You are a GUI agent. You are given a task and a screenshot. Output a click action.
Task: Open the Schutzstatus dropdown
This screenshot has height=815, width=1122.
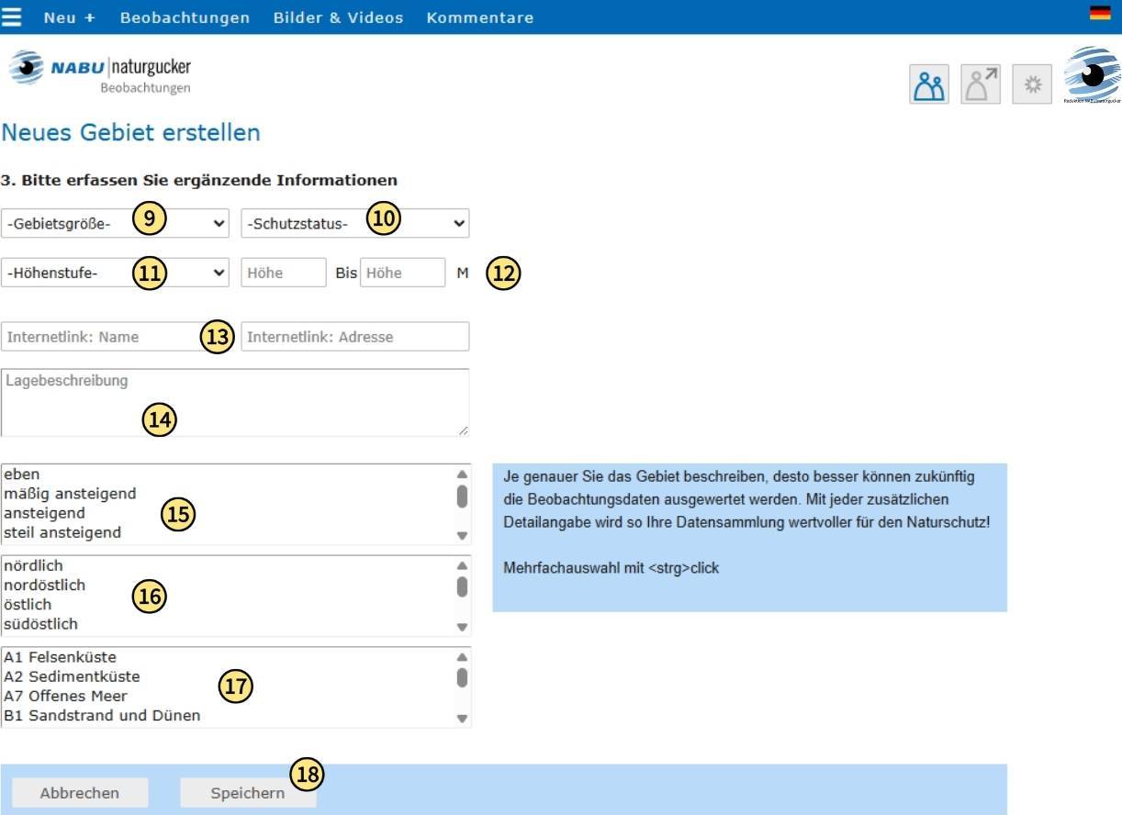point(354,223)
